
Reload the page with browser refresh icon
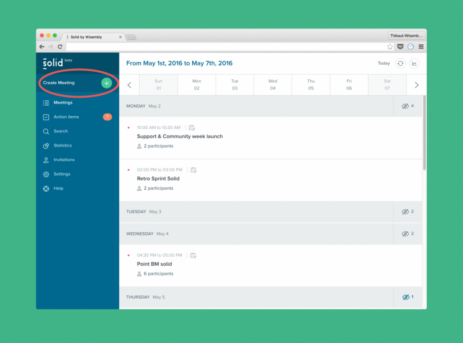point(60,47)
